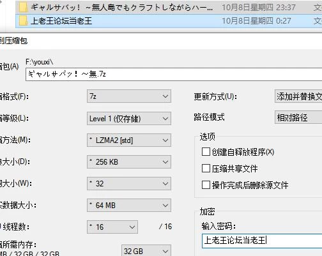
Task: Click the F:\youxi\ path text
Action: tap(40, 62)
